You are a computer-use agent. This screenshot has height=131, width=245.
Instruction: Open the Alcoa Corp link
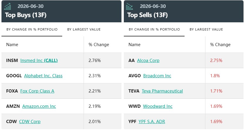click(x=148, y=61)
